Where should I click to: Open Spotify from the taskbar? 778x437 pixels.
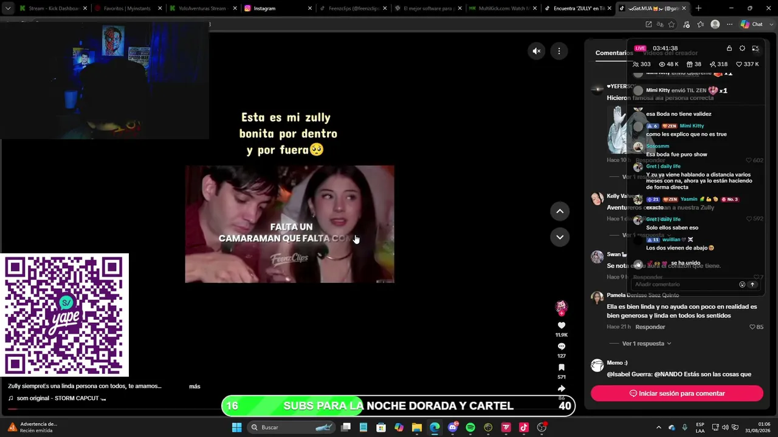(x=470, y=427)
